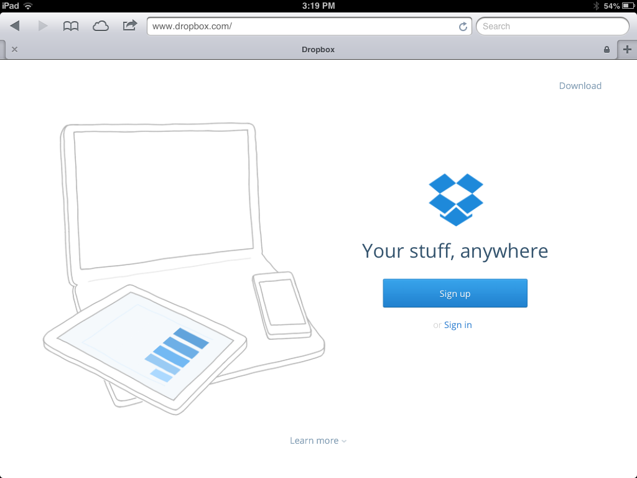Open the bookmarks book icon
Viewport: 637px width, 478px height.
point(71,26)
